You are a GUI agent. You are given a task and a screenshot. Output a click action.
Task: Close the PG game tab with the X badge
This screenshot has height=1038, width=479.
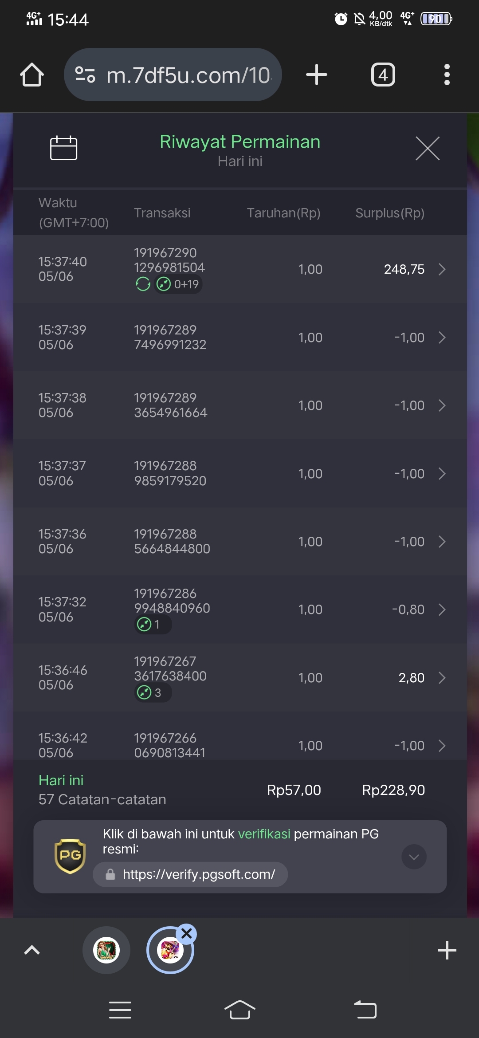click(x=187, y=934)
